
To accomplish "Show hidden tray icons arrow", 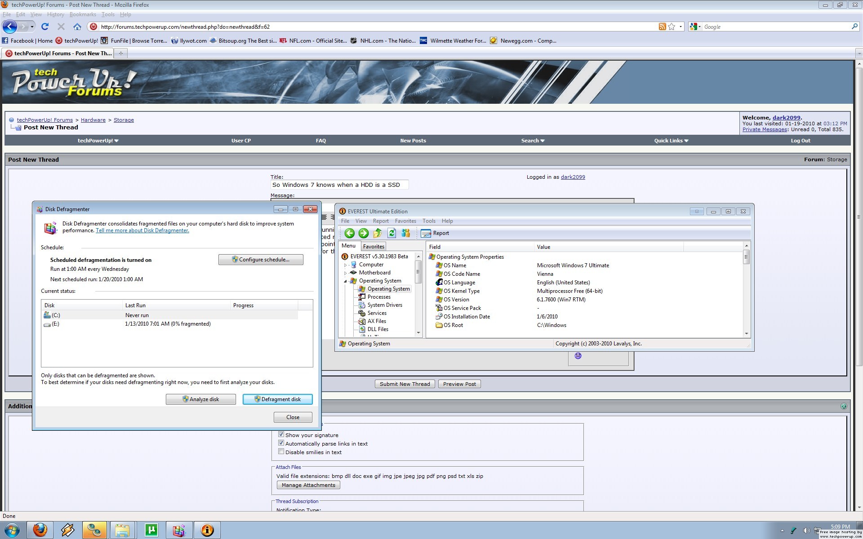I will pos(782,530).
